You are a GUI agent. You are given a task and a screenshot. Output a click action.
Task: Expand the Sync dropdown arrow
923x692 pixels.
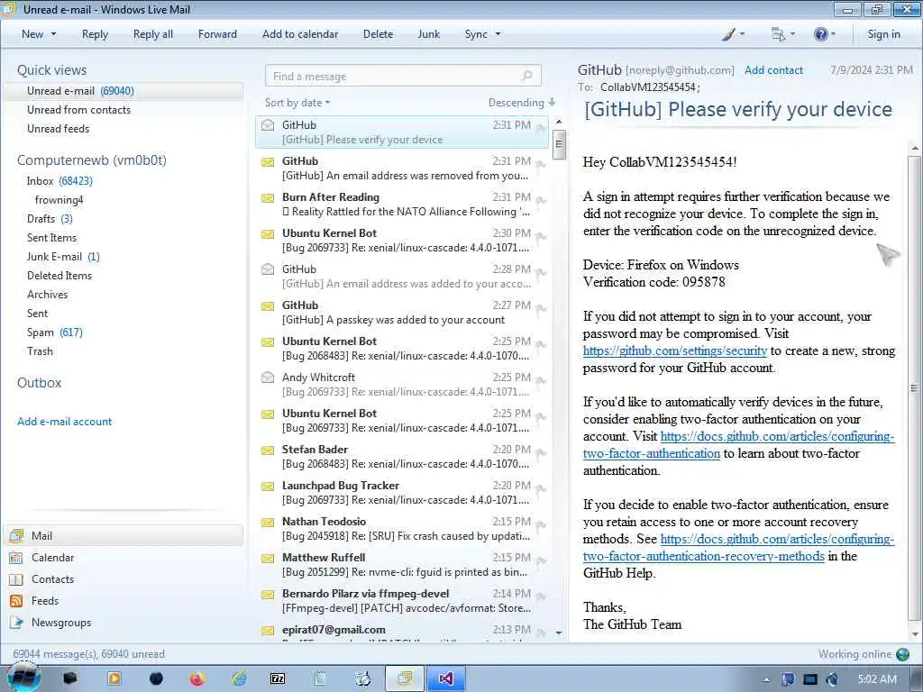coord(498,34)
